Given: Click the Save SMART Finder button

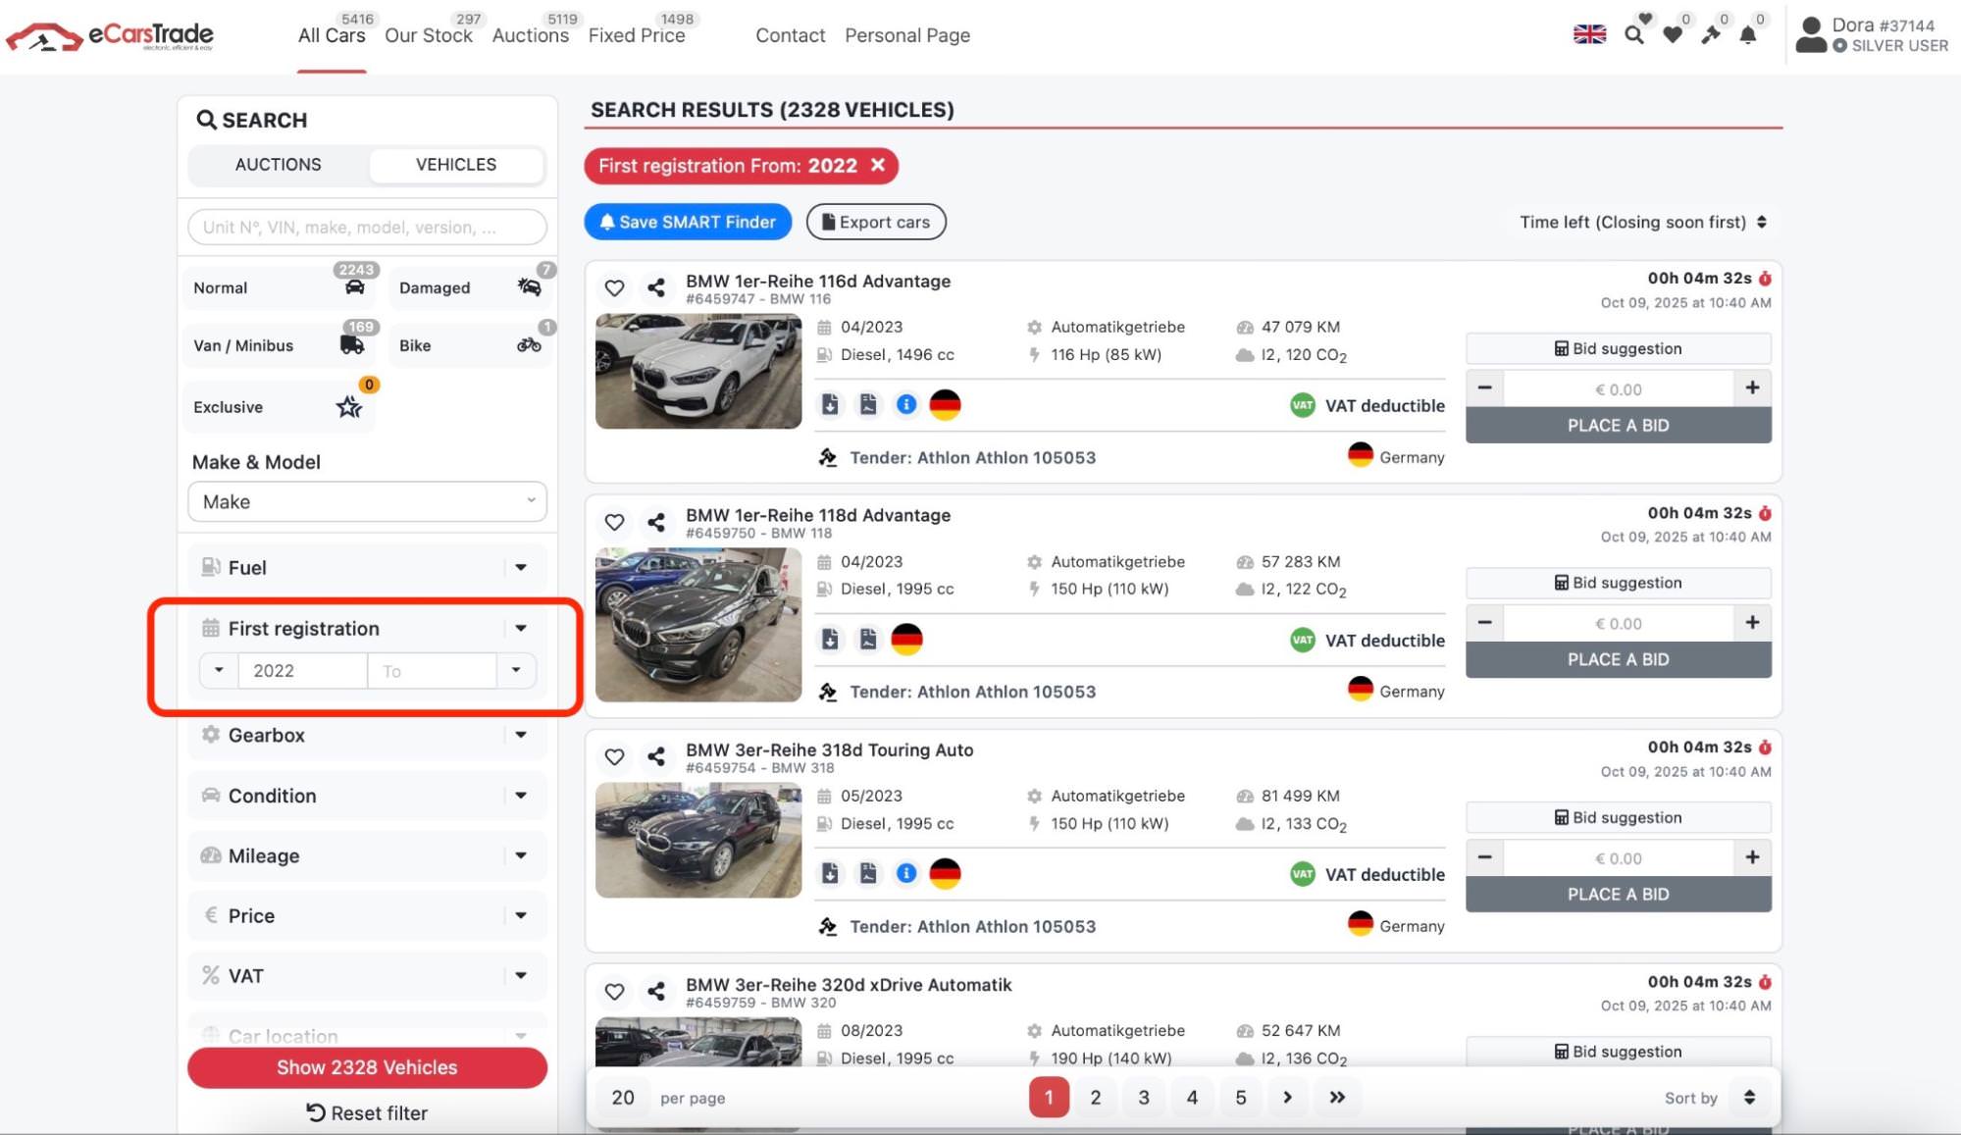Looking at the screenshot, I should click(688, 222).
